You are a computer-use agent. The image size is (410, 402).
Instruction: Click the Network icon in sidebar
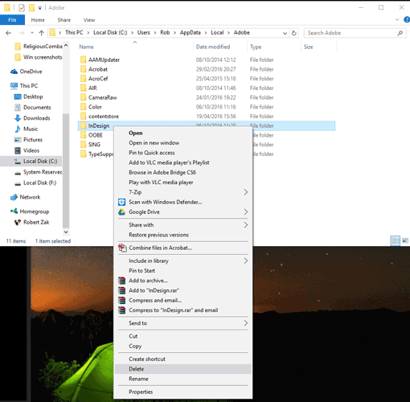pos(14,198)
